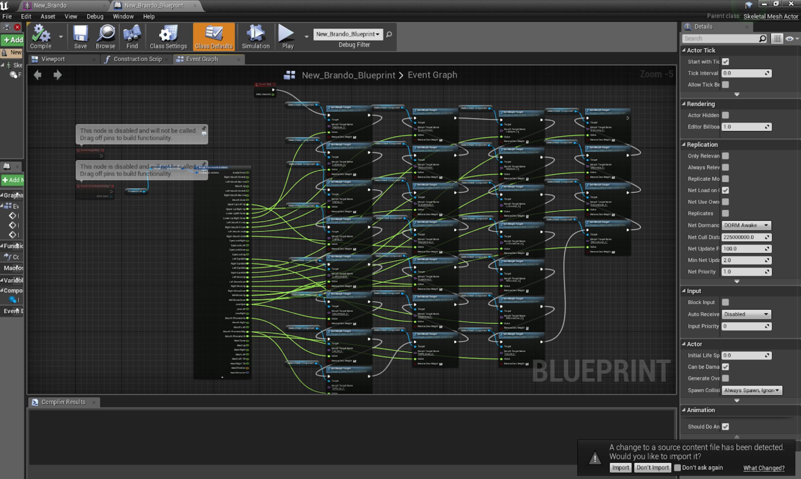801x479 pixels.
Task: Enable the Always Relevant checkbox
Action: point(725,167)
